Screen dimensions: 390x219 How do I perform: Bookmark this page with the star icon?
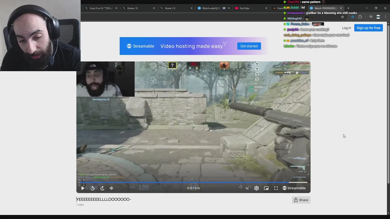(x=342, y=17)
